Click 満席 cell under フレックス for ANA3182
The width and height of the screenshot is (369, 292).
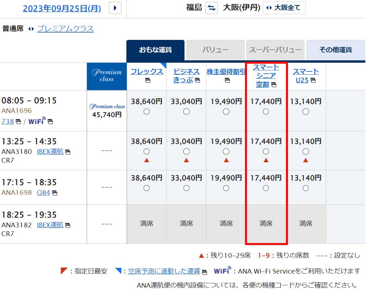tap(147, 224)
